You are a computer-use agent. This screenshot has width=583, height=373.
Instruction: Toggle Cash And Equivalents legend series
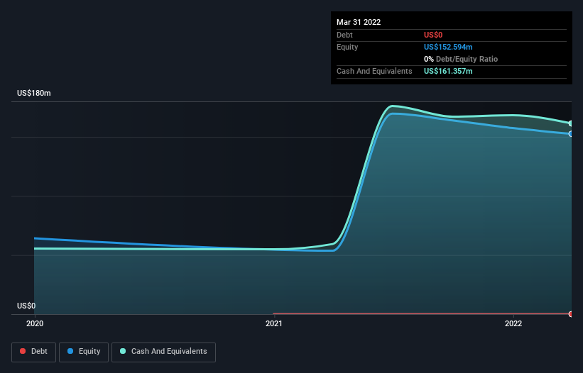[x=163, y=352]
